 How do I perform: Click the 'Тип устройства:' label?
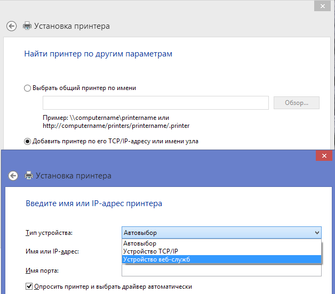pos(49,233)
